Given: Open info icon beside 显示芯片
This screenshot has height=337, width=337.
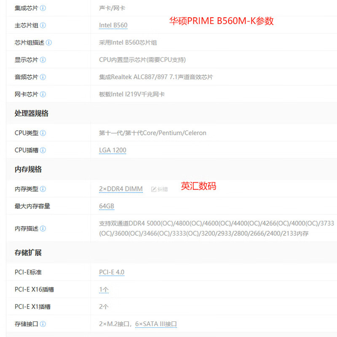Looking at the screenshot, I should [43, 60].
